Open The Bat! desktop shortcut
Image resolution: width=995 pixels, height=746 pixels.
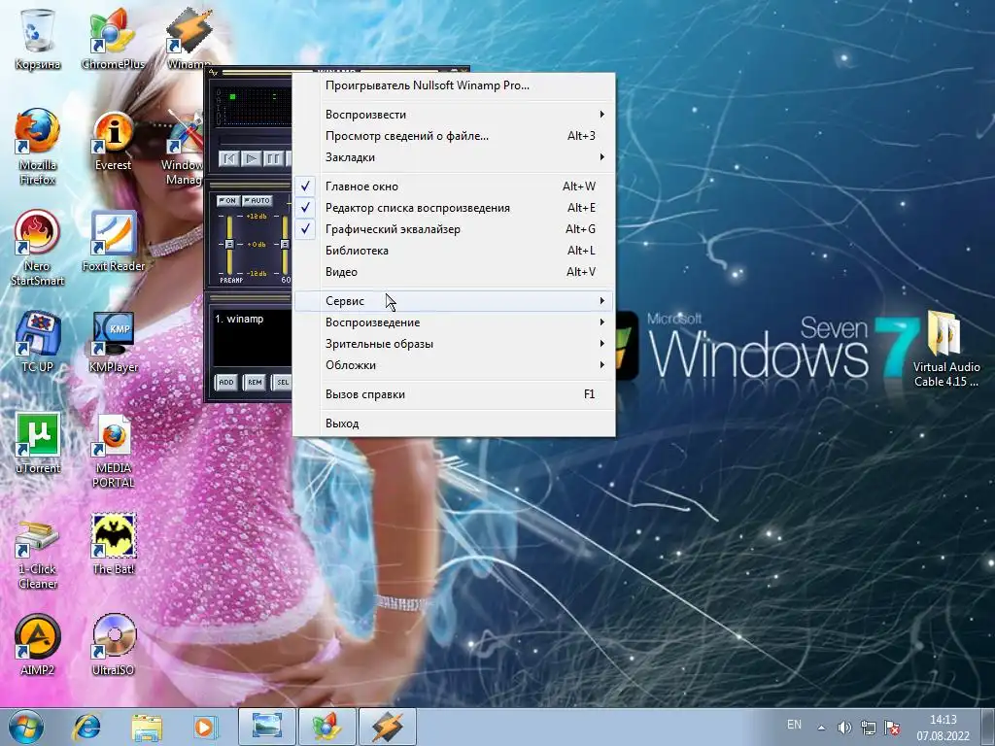coord(113,544)
